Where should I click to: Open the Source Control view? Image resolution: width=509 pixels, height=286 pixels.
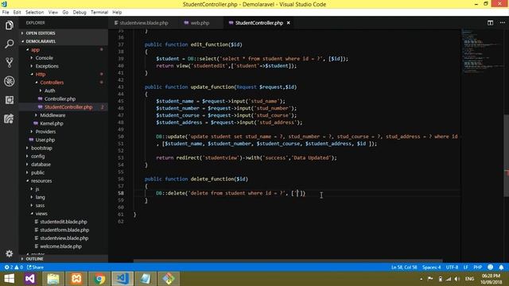9,62
